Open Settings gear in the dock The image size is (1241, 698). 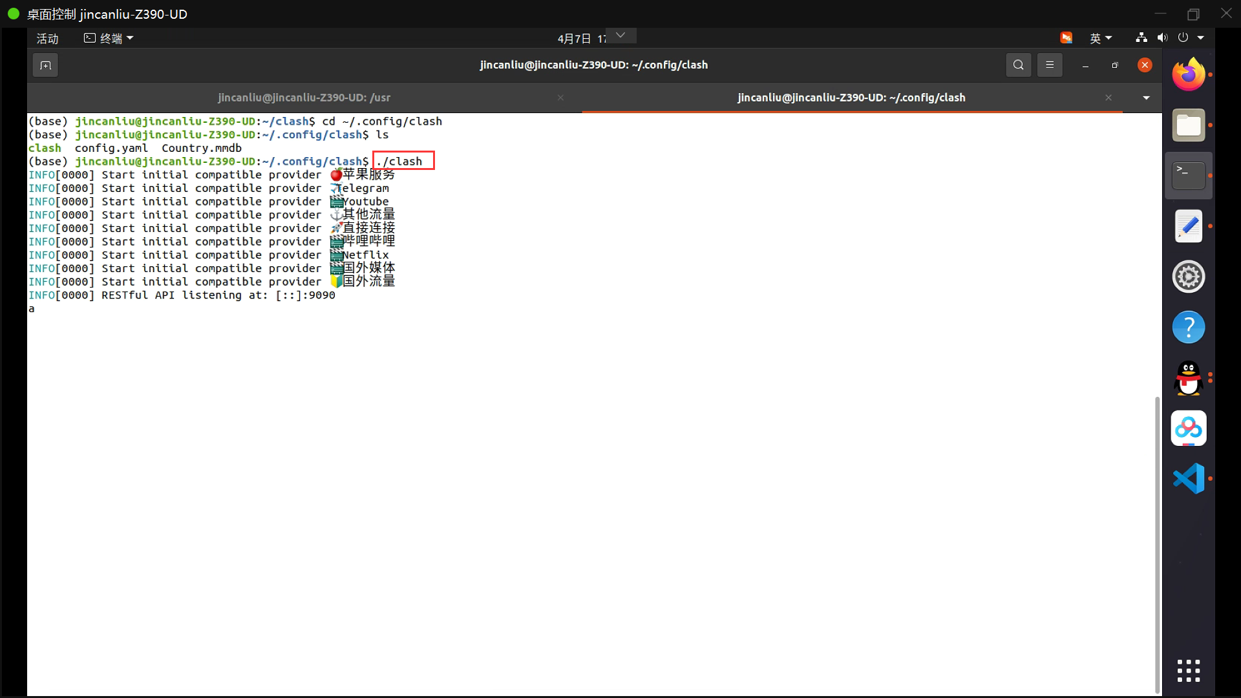(1188, 277)
